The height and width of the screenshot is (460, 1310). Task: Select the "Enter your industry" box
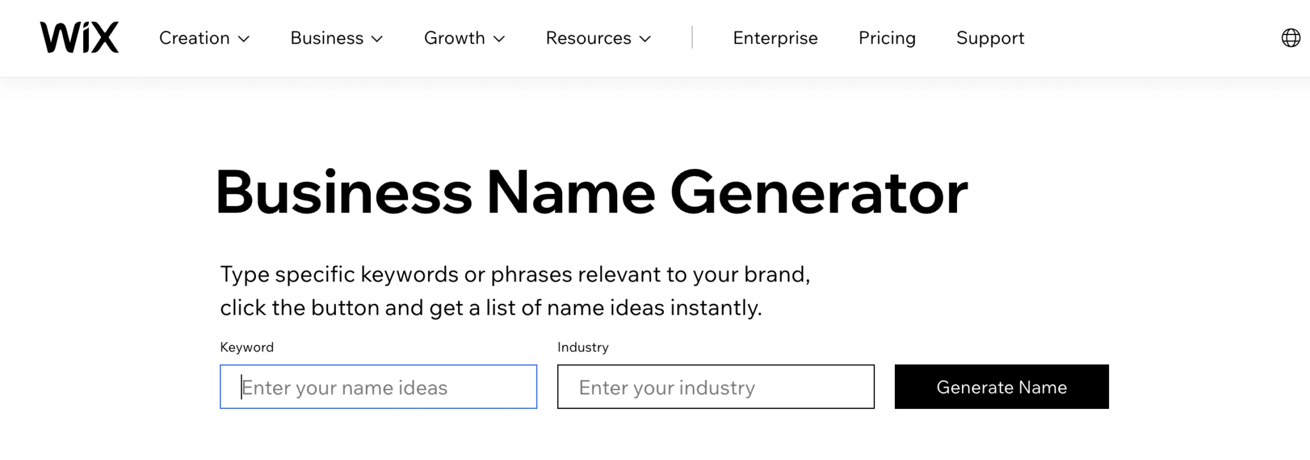pyautogui.click(x=715, y=386)
